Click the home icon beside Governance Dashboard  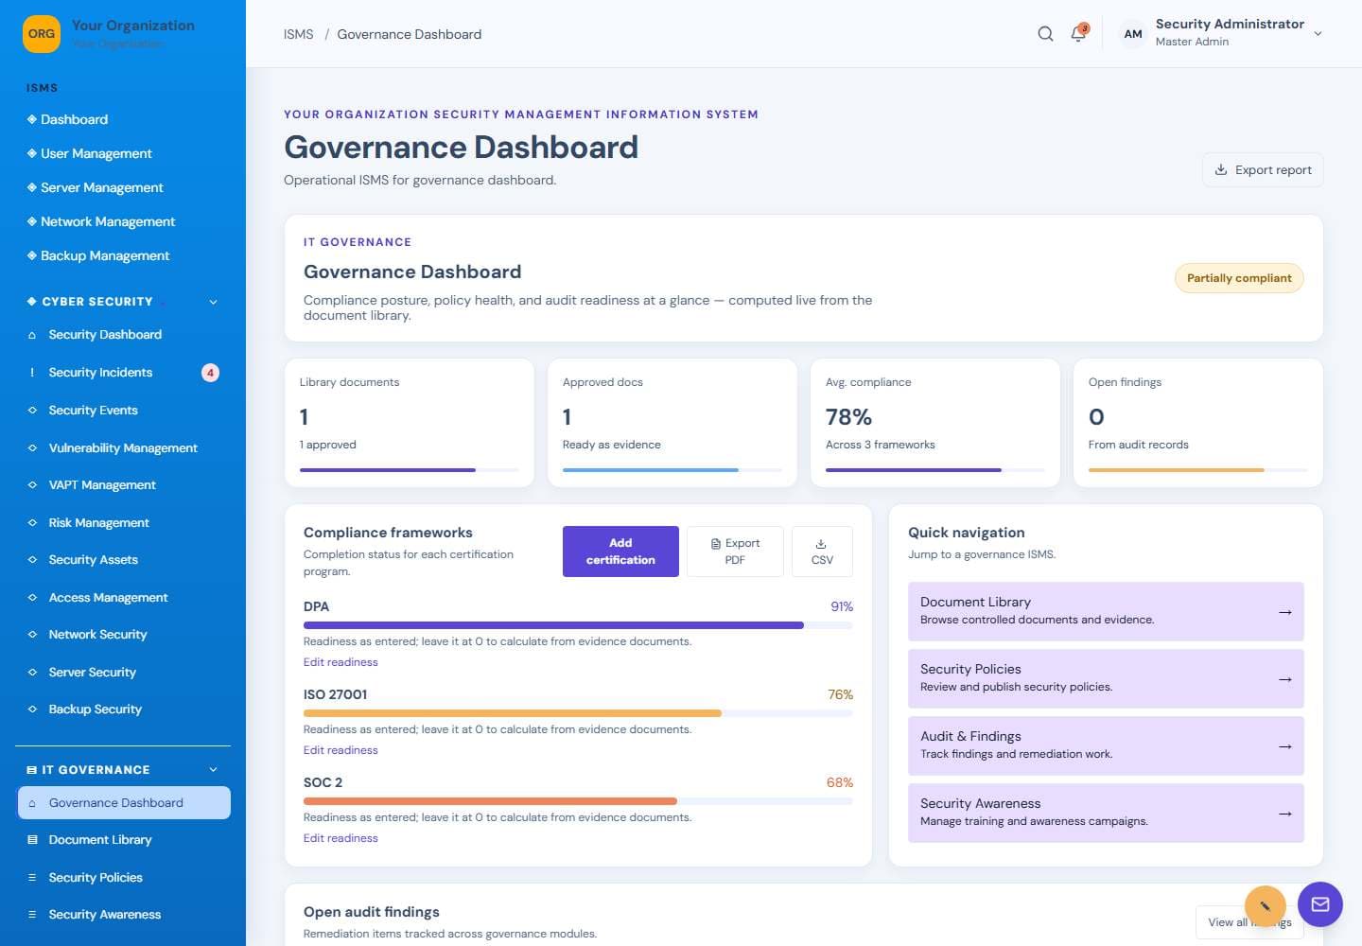[32, 803]
